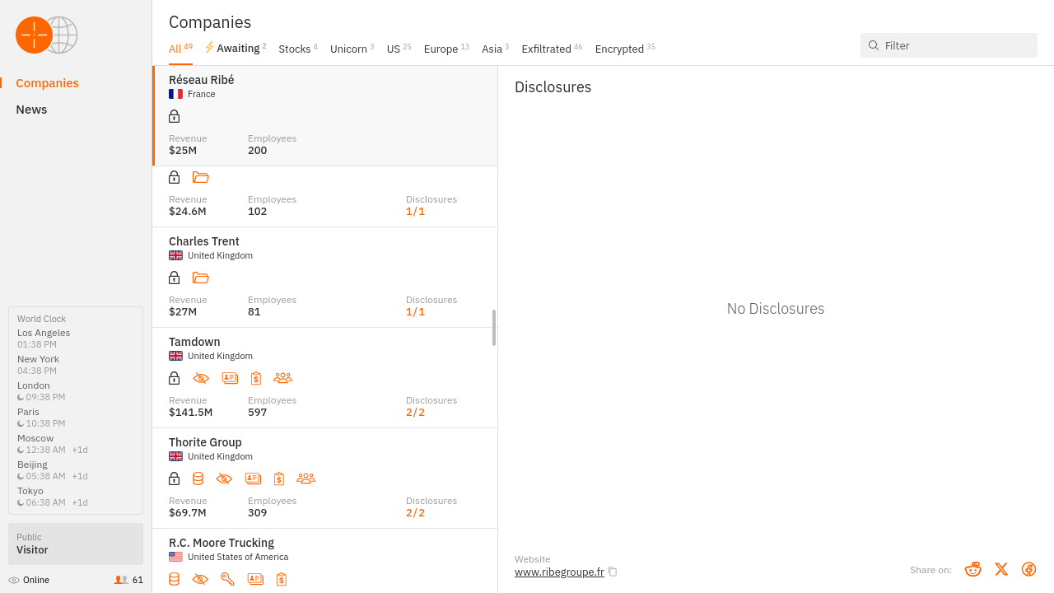Screen dimensions: 1054x593
Task: Click R.C. Moore Trucking's key icon
Action: (x=227, y=579)
